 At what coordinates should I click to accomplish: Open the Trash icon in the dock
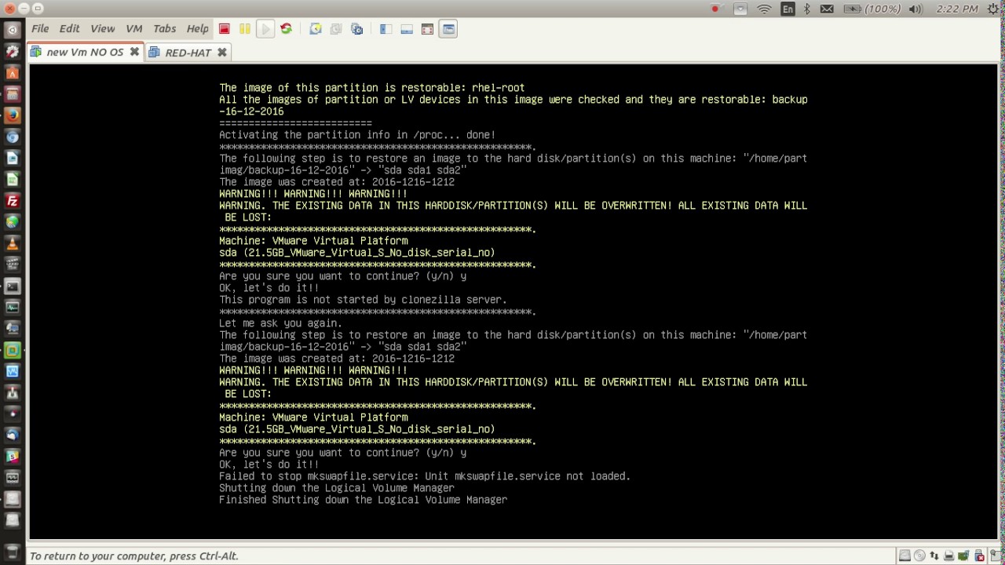12,551
